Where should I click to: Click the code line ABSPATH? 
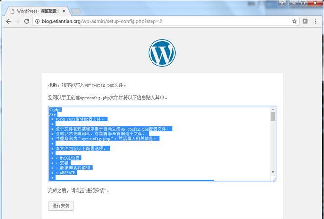tap(68, 173)
